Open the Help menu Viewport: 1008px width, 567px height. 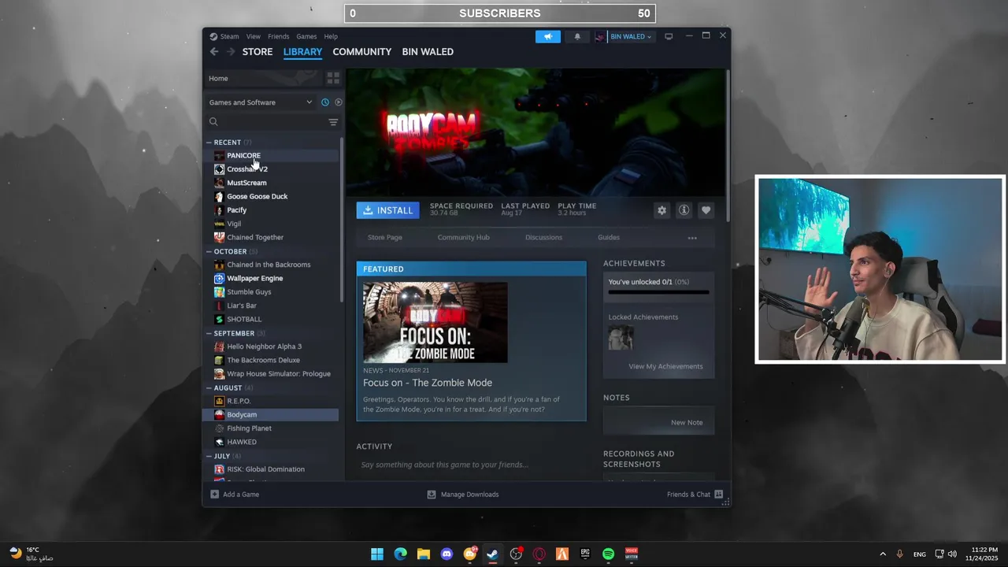click(331, 36)
